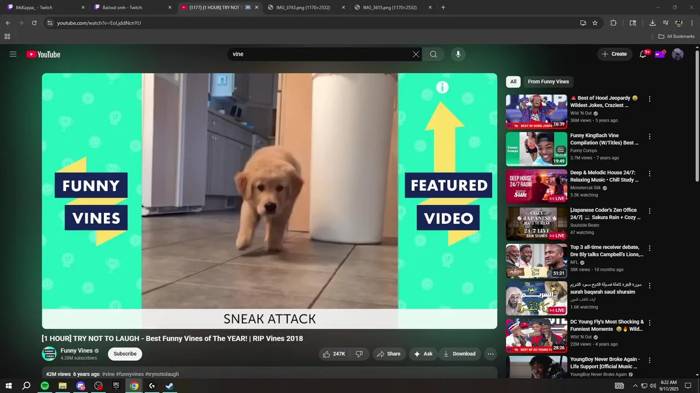Viewport: 700px width, 393px height.
Task: Click the browser address bar URL
Action: [99, 23]
